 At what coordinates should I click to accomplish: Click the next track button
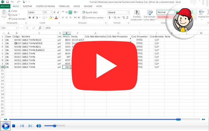pos(30,126)
